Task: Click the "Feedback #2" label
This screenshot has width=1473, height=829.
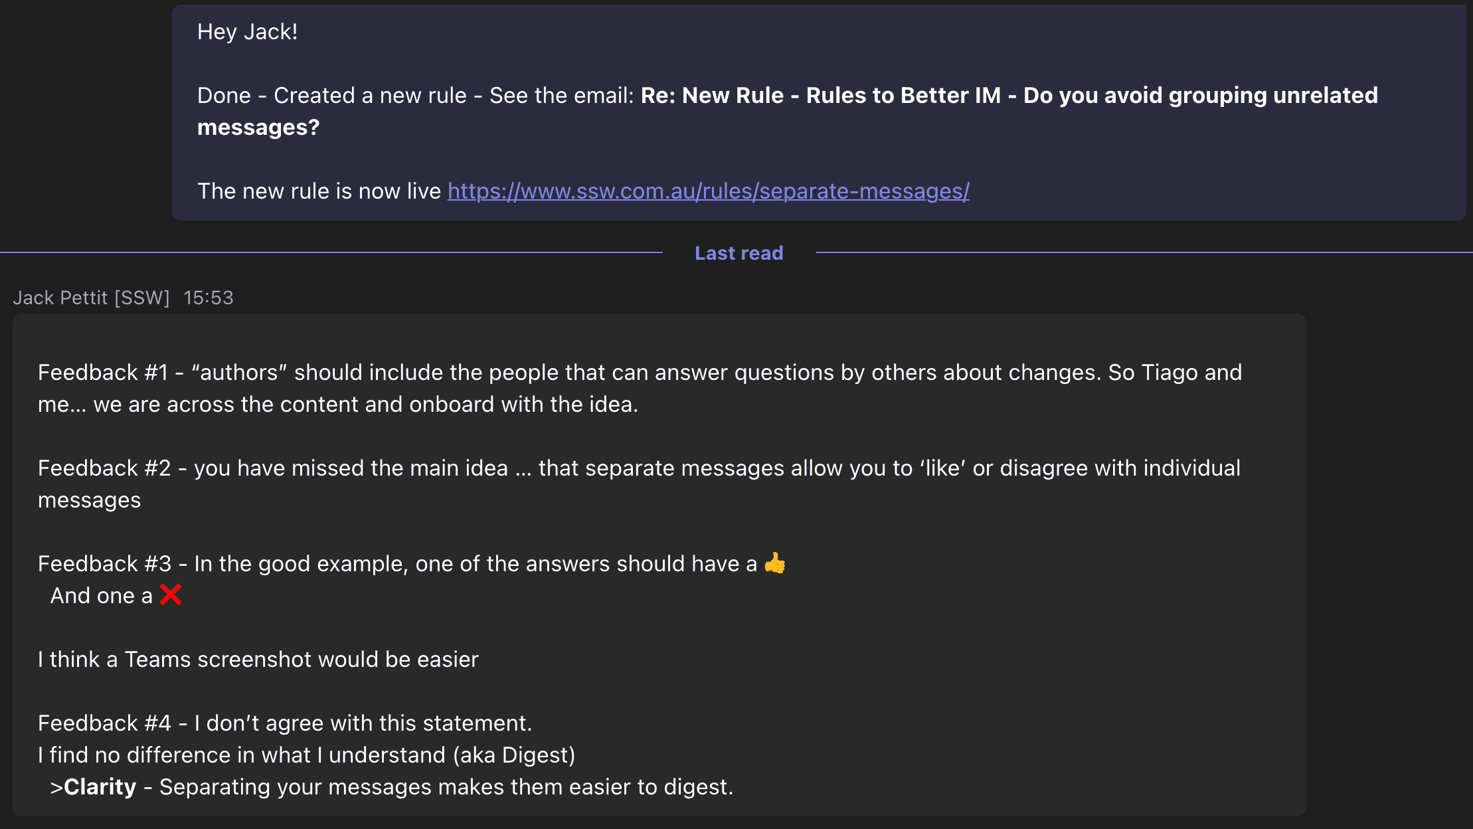Action: coord(104,468)
